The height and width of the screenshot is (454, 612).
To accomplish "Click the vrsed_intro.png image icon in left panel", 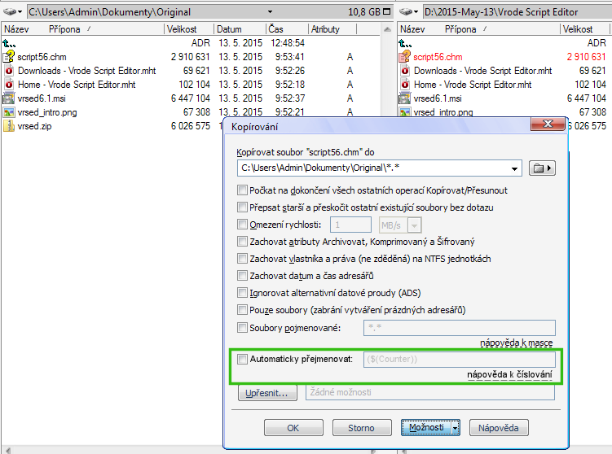I will pos(9,112).
